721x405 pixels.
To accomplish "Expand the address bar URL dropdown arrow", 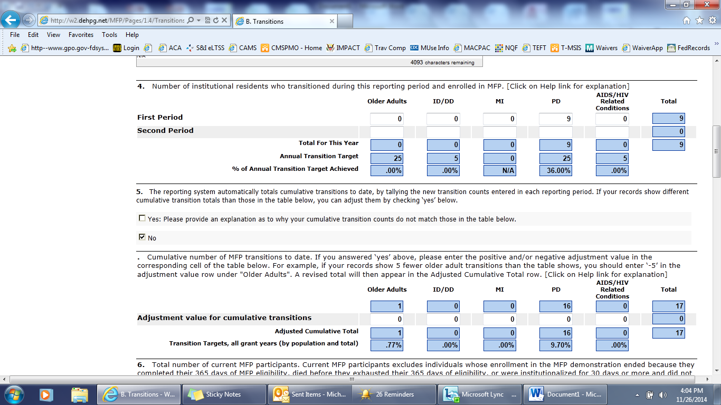I will click(x=198, y=21).
